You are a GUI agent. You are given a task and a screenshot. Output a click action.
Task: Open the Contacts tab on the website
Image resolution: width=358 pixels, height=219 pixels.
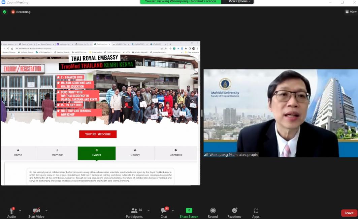tap(176, 153)
